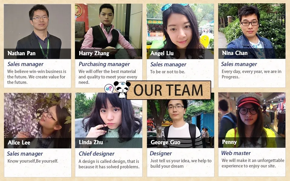Open Harry Zhang's profile photo
The image size is (290, 181).
108,31
